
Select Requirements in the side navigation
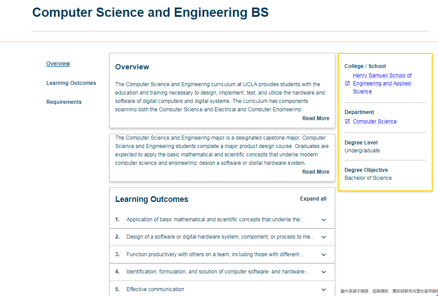(64, 102)
